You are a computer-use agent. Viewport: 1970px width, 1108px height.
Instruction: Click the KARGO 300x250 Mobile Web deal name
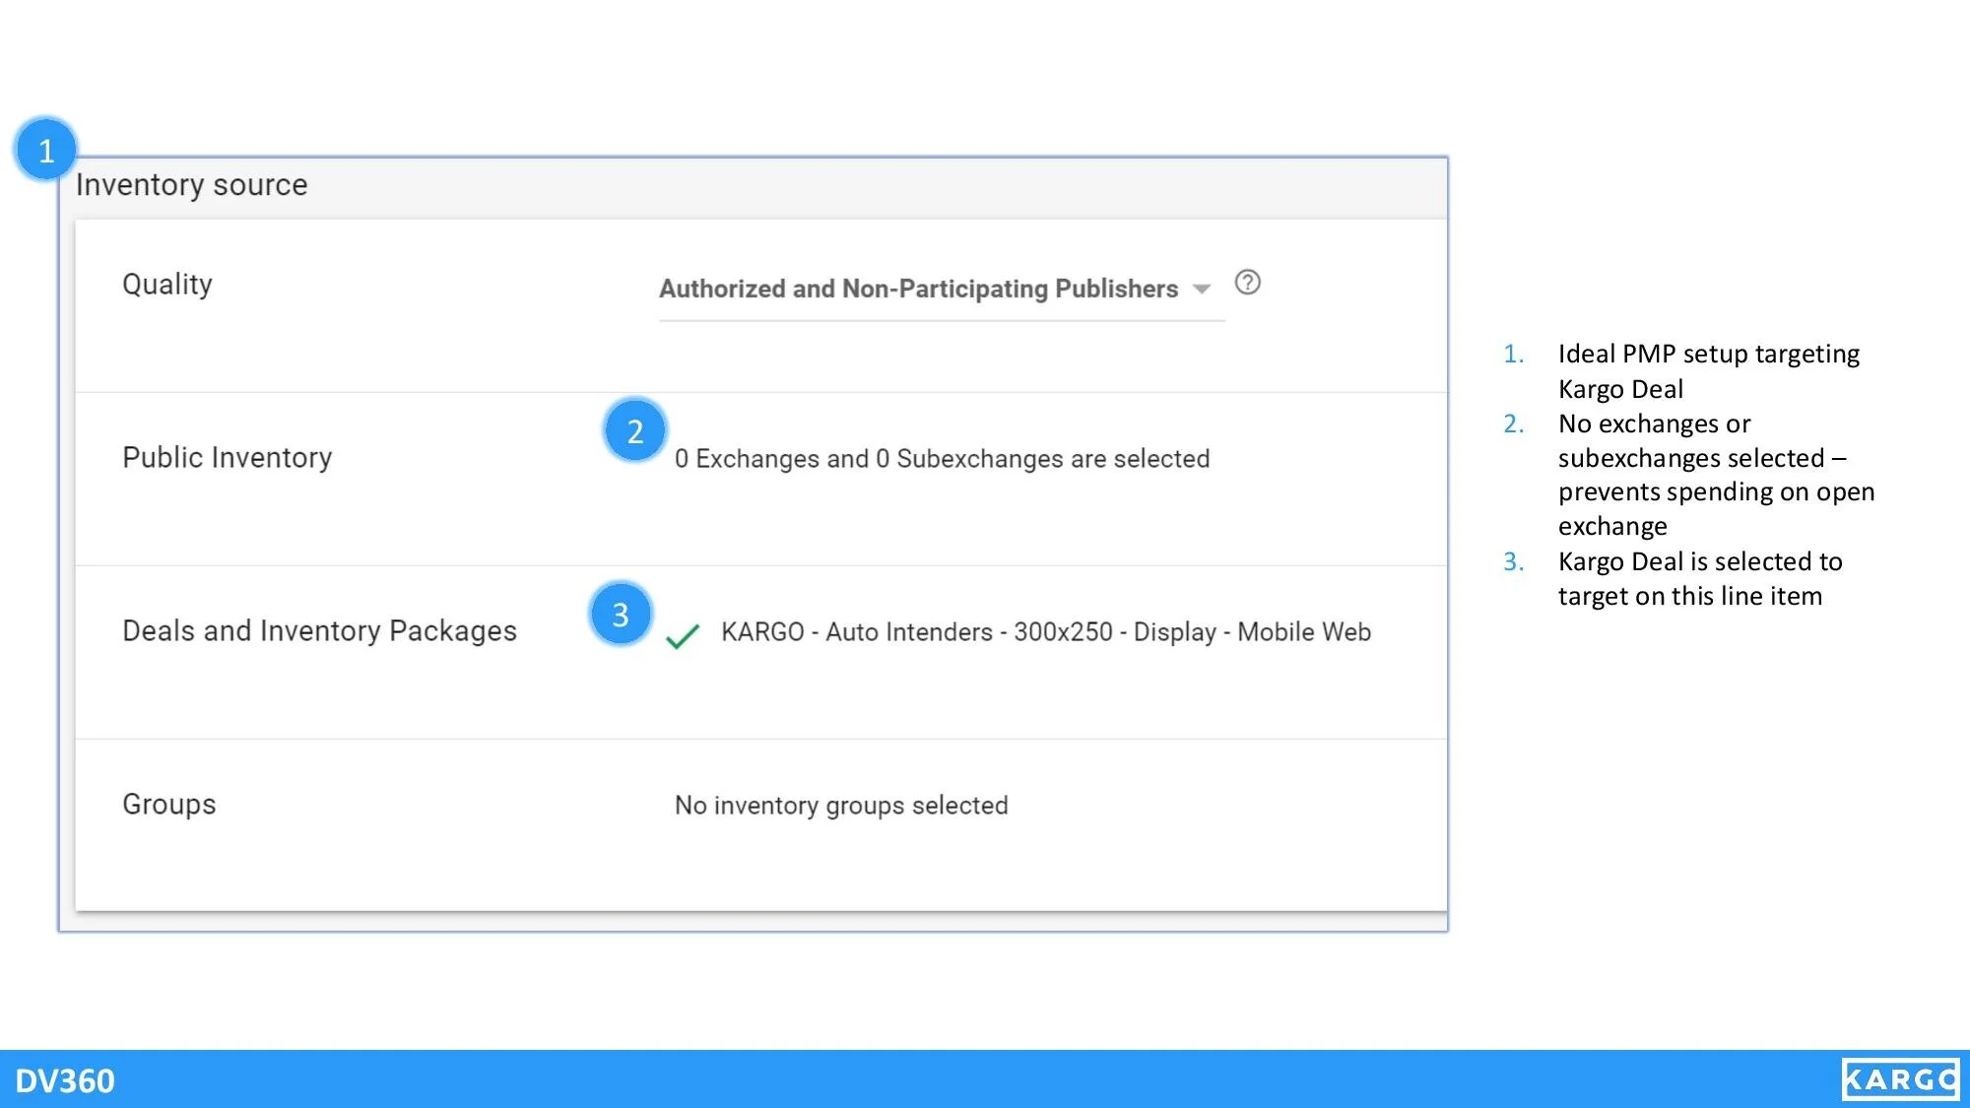[1046, 632]
